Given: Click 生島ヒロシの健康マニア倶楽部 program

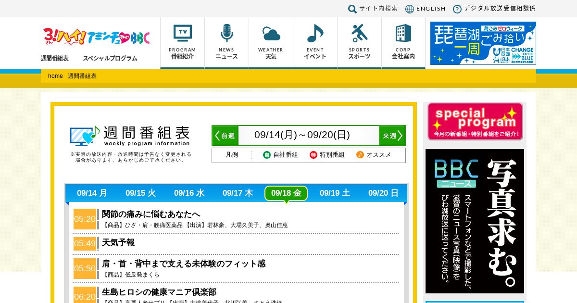Looking at the screenshot, I should [x=159, y=292].
